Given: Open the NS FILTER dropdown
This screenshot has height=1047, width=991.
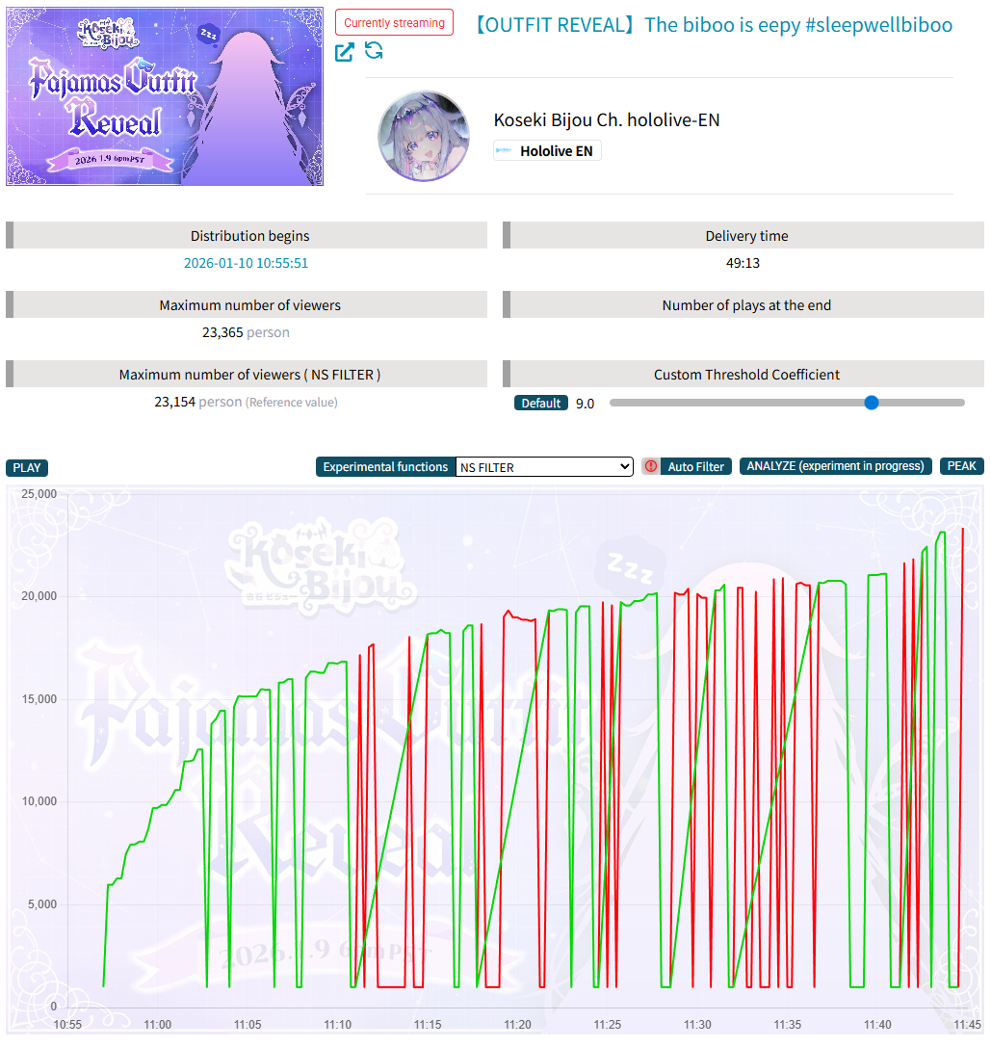Looking at the screenshot, I should pyautogui.click(x=544, y=467).
